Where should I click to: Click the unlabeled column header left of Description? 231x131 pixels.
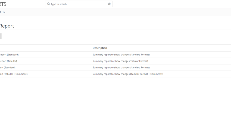pos(46,48)
